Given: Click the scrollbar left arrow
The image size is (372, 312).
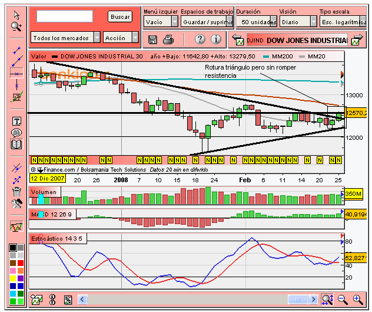Looking at the screenshot, I should point(82,299).
